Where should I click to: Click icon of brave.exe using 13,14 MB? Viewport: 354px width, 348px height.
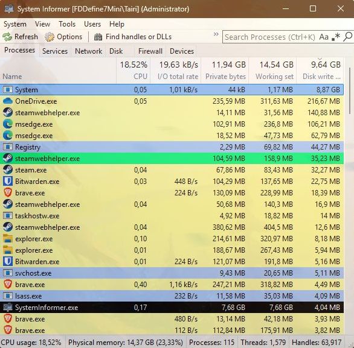coord(8,318)
